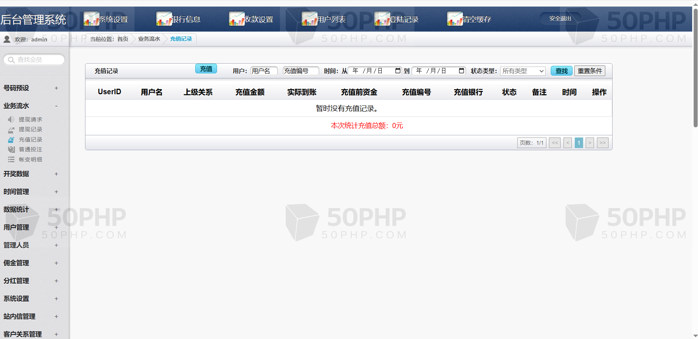Collapse the 业务流水 sidebar section
The image size is (698, 339).
point(56,106)
